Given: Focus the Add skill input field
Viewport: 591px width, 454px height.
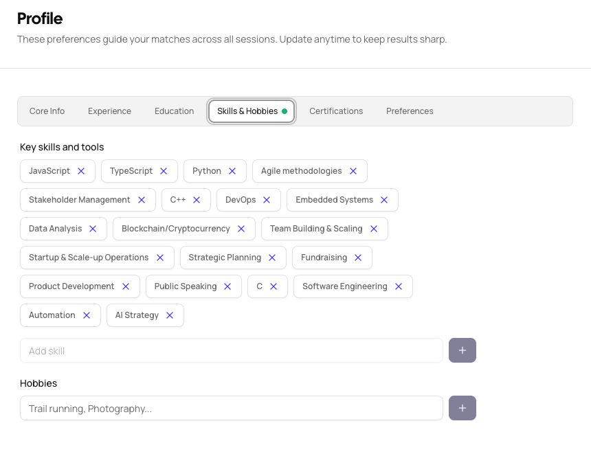Looking at the screenshot, I should 231,350.
